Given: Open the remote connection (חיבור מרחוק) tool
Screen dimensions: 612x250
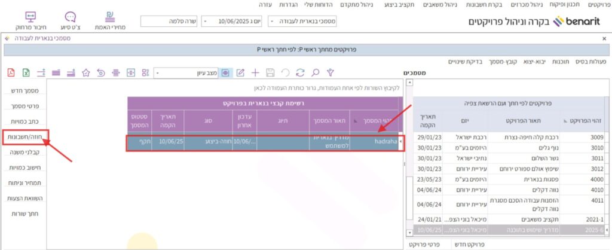Looking at the screenshot, I should click(31, 21).
